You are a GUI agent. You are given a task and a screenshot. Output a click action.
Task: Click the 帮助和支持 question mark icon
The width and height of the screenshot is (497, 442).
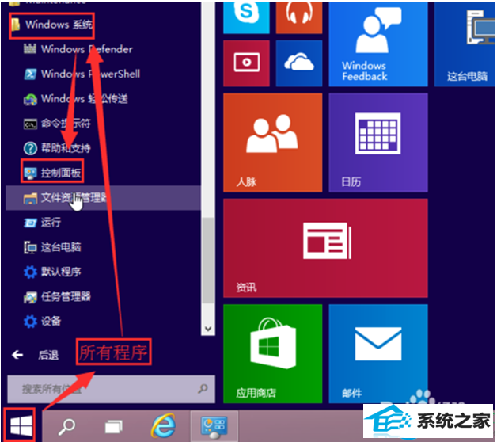[x=30, y=148]
